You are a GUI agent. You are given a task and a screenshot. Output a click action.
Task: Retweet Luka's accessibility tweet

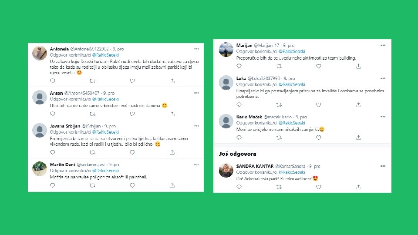point(279,105)
